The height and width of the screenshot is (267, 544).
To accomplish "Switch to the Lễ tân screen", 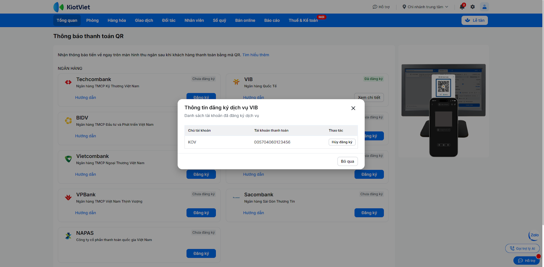I will coord(475,20).
